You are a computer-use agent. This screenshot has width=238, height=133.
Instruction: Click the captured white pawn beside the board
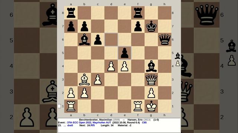pyautogui.click(x=178, y=63)
